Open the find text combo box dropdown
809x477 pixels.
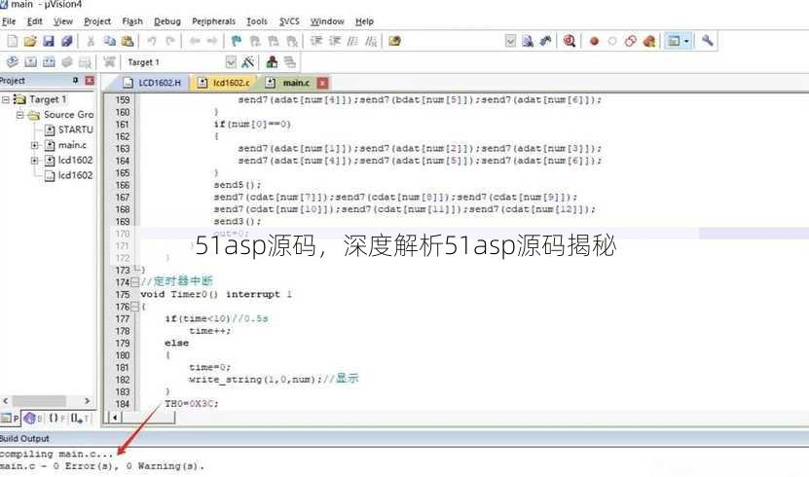(x=510, y=41)
